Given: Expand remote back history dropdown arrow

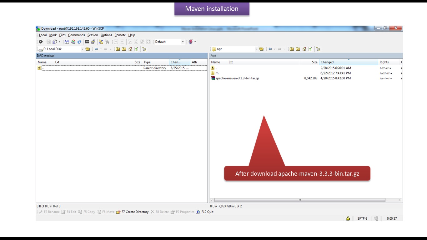Looking at the screenshot, I should 275,49.
